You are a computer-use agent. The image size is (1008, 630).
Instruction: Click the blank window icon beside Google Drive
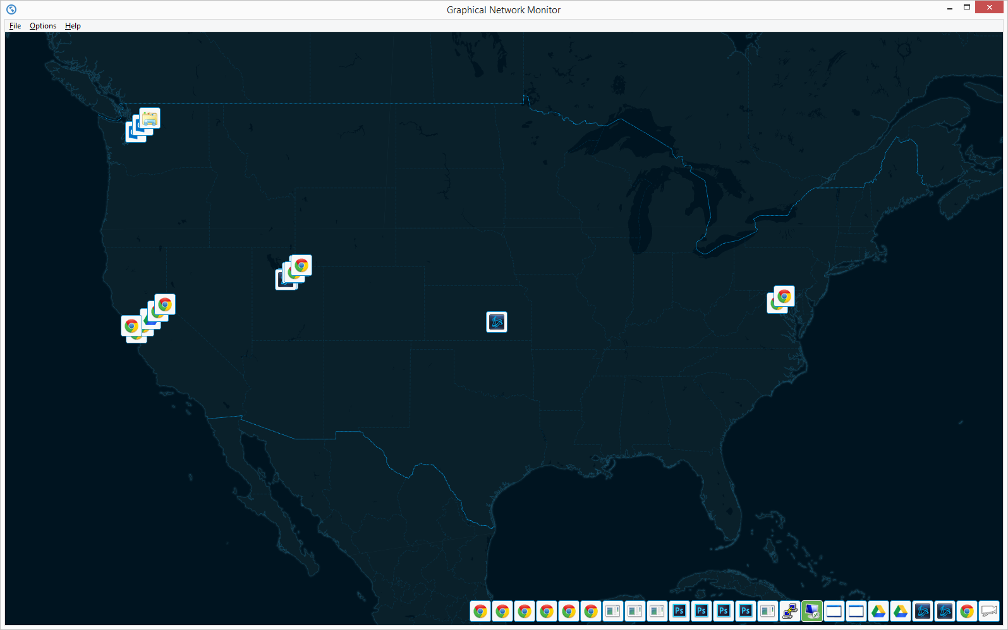[856, 611]
